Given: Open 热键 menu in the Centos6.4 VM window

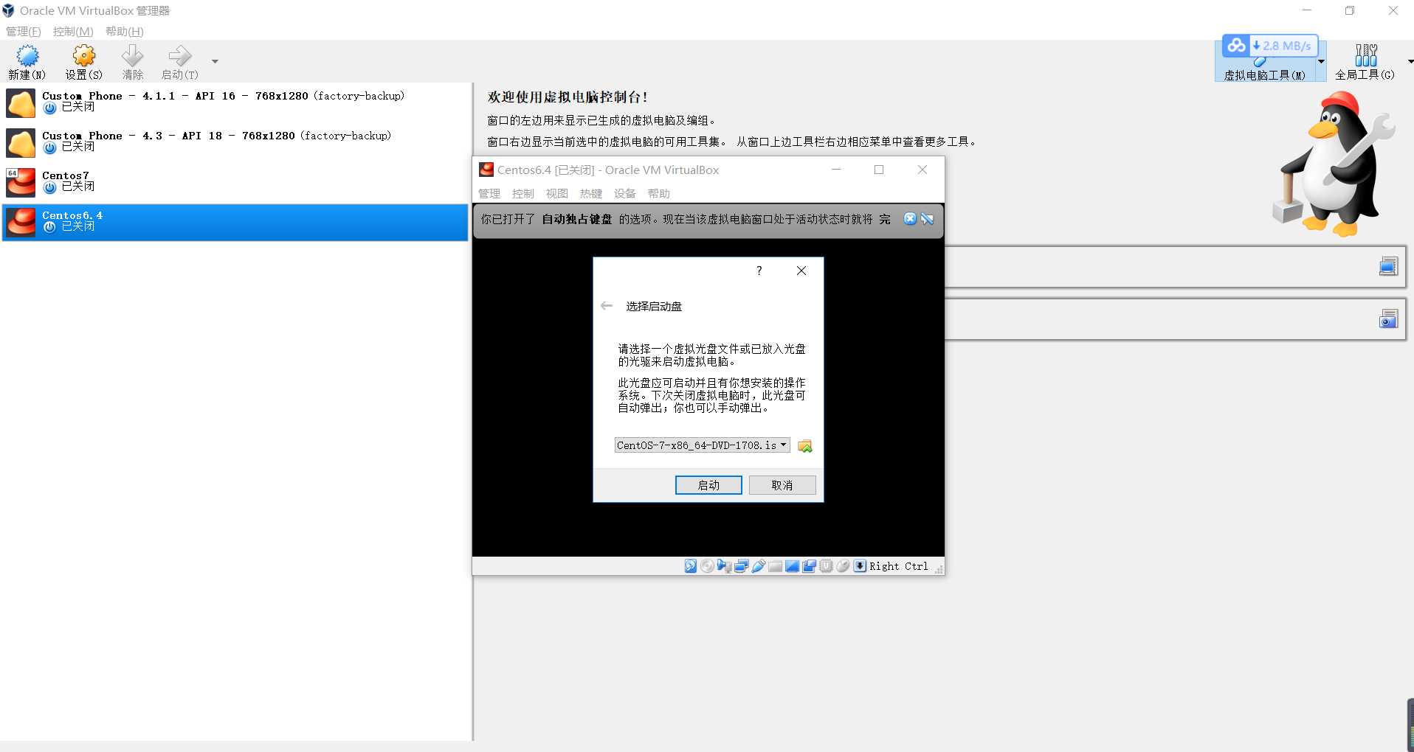Looking at the screenshot, I should (591, 194).
